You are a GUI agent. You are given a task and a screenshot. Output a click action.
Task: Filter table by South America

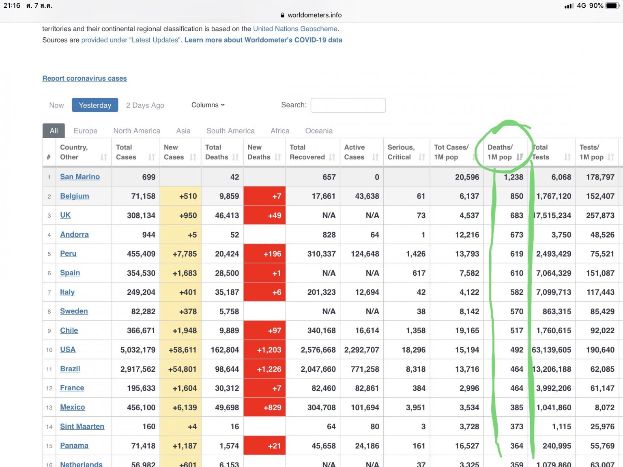point(230,131)
